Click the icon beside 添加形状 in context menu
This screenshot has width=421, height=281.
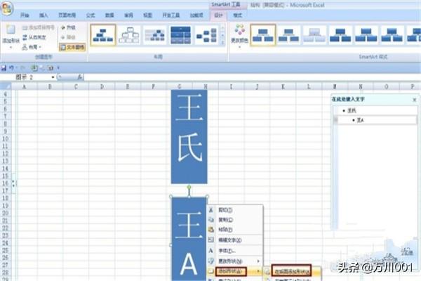[211, 271]
